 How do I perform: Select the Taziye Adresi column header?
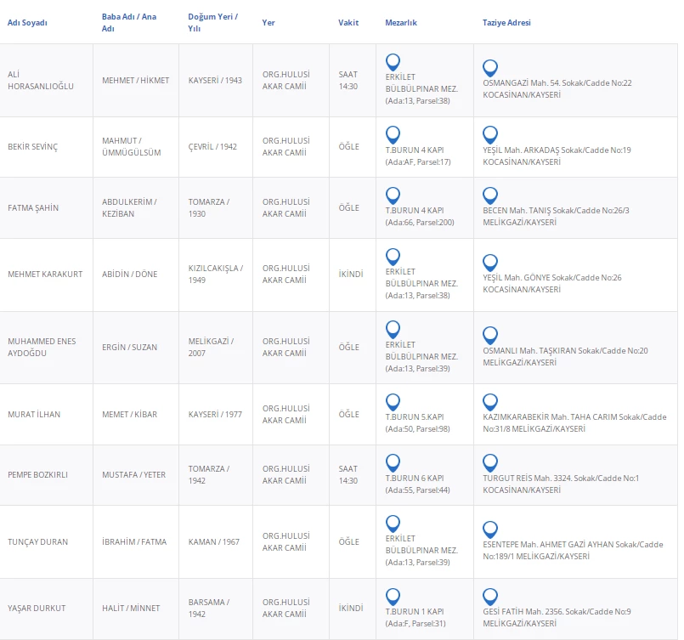[x=506, y=23]
